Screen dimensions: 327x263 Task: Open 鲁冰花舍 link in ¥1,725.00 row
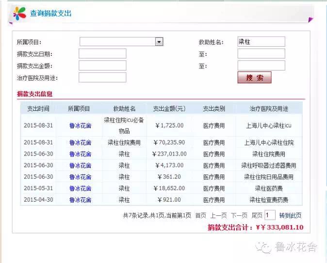(80, 125)
